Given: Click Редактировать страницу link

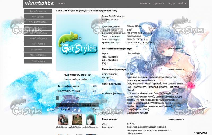Looking at the screenshot, I should click(x=77, y=75).
